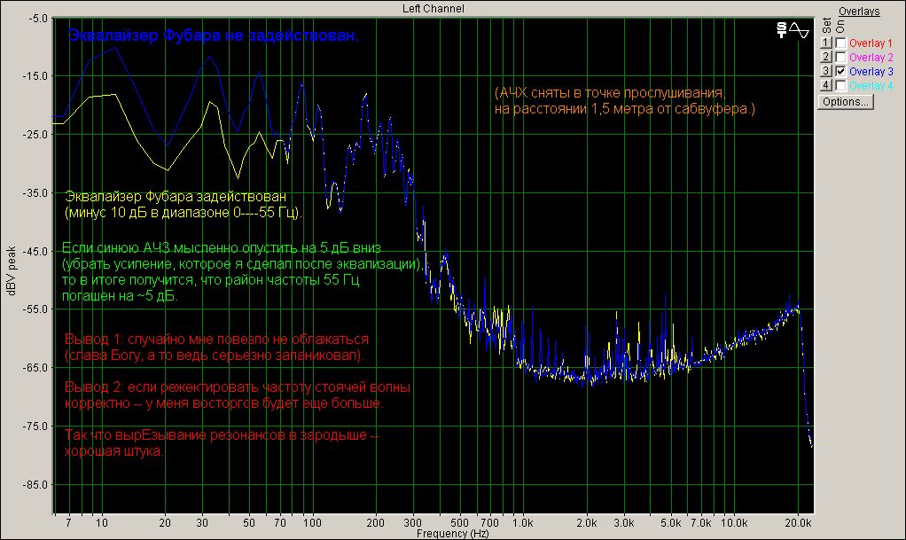Click the red Вывод 1 annotation text

216,340
